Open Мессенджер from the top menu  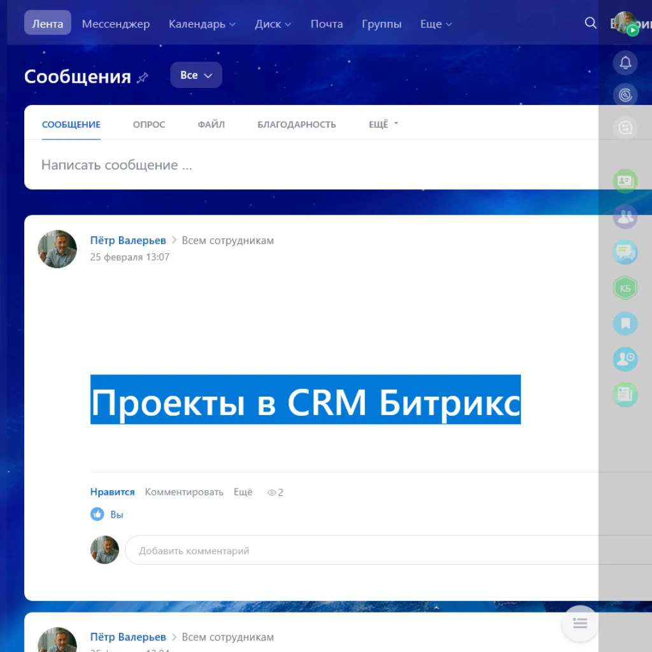click(x=116, y=24)
